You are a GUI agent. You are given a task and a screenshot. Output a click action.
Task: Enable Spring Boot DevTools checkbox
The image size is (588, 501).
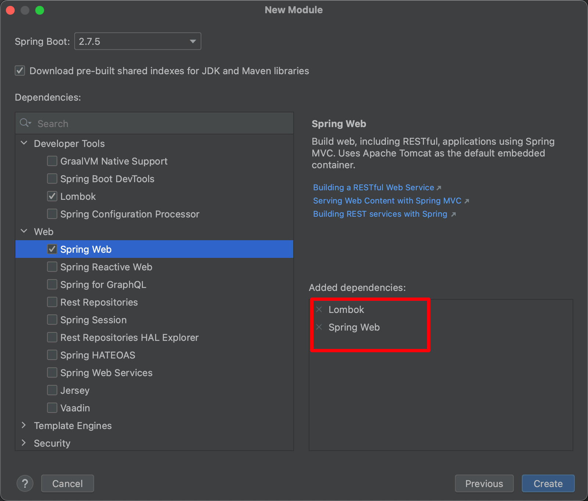pyautogui.click(x=52, y=179)
